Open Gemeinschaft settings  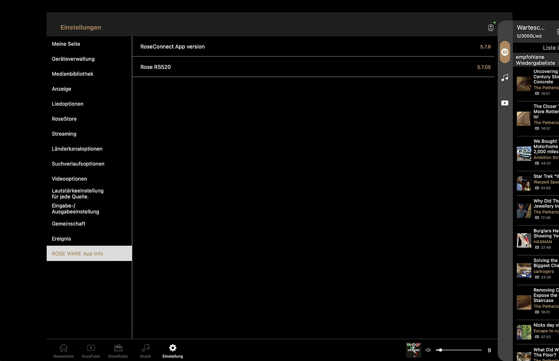click(89, 223)
